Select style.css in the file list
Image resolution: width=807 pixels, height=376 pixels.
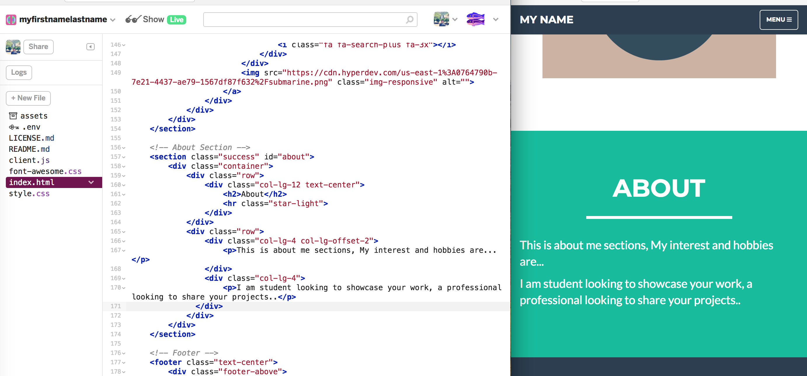(x=29, y=193)
